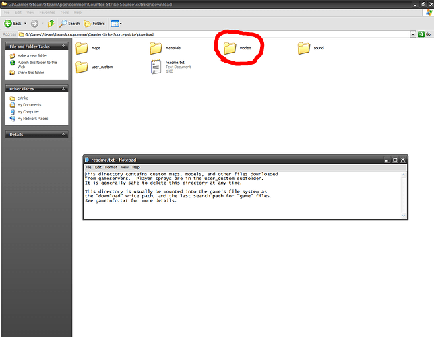Open the Tools menu
Screen dimensions: 434x337
click(x=64, y=13)
